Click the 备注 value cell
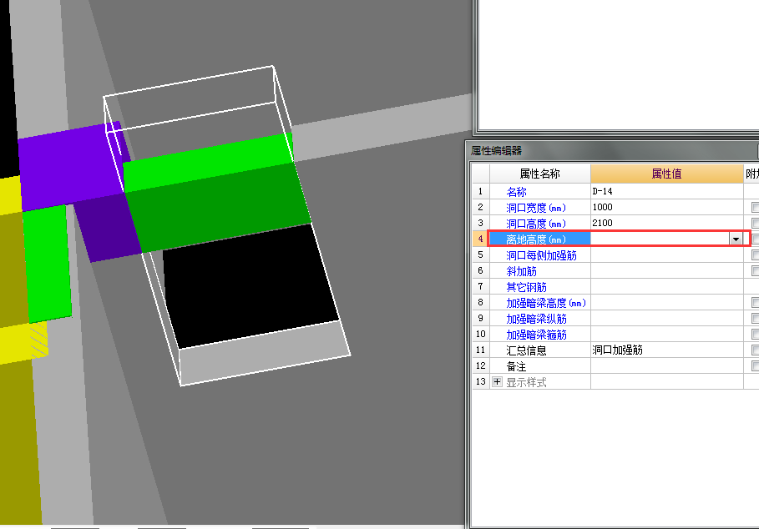Image resolution: width=759 pixels, height=529 pixels. click(x=667, y=366)
